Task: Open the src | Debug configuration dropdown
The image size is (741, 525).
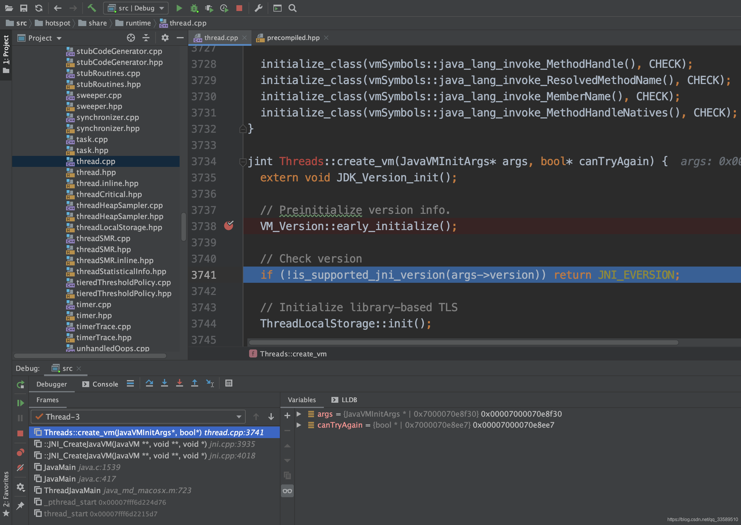Action: [x=136, y=8]
